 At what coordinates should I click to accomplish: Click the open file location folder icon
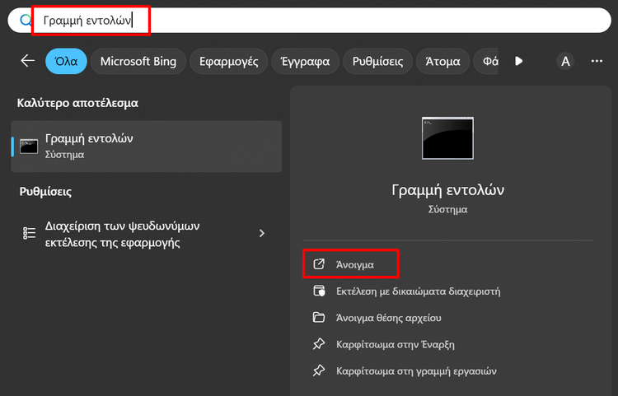tap(319, 318)
